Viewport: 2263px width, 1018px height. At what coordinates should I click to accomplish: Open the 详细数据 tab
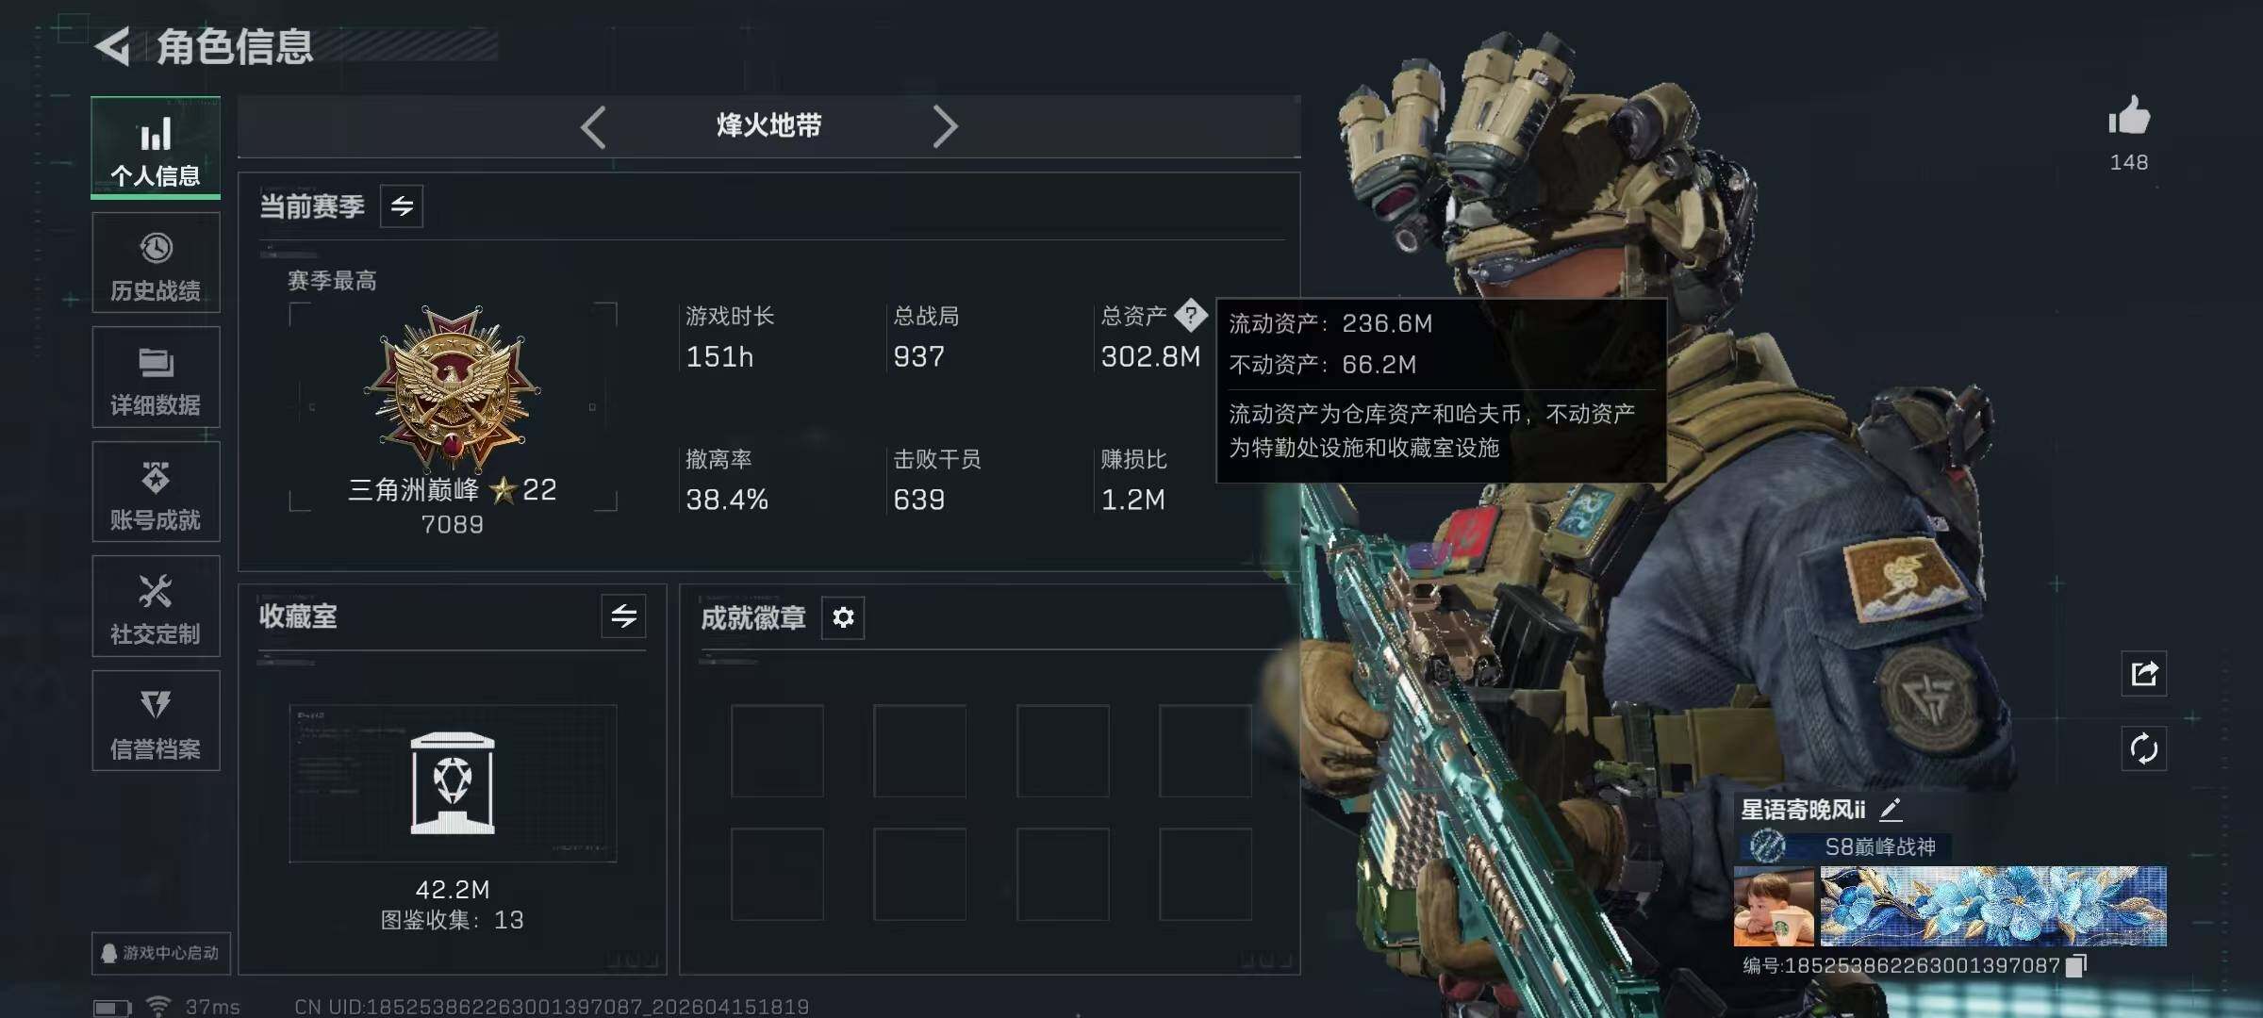156,377
